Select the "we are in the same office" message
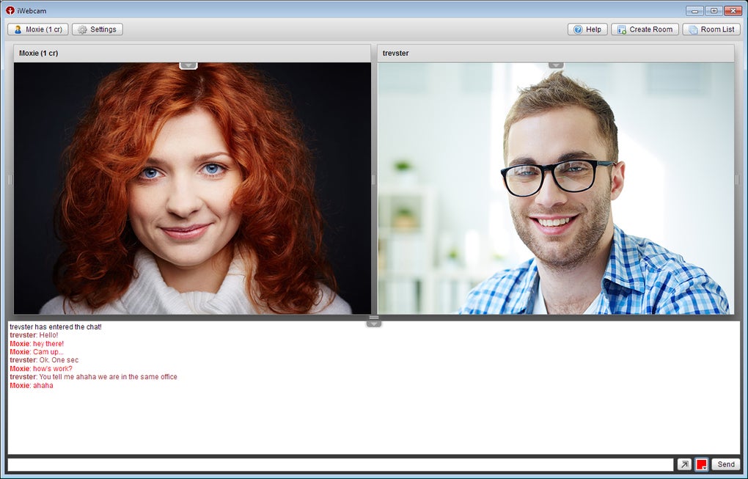The width and height of the screenshot is (748, 479). pos(94,376)
